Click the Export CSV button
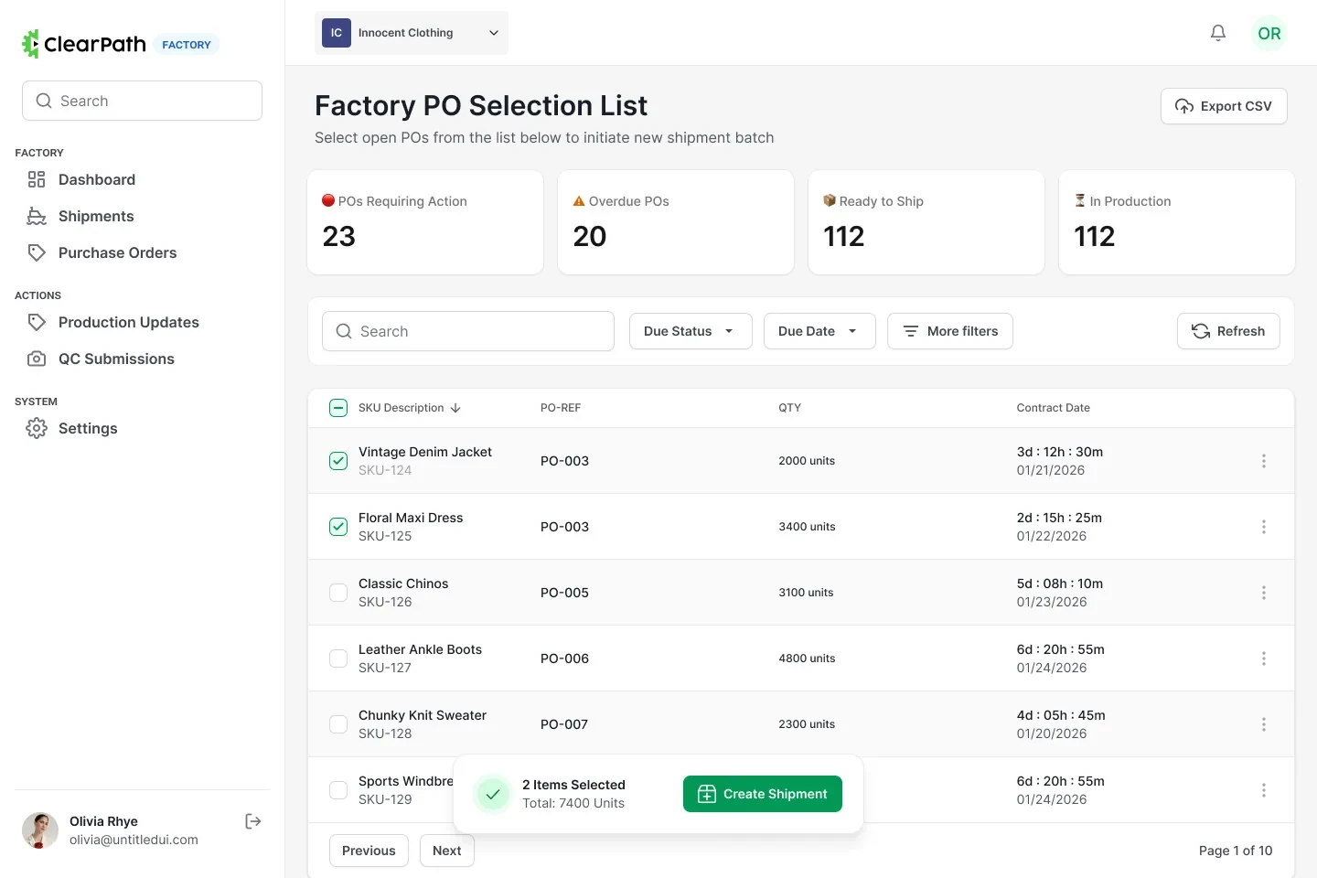 point(1224,106)
